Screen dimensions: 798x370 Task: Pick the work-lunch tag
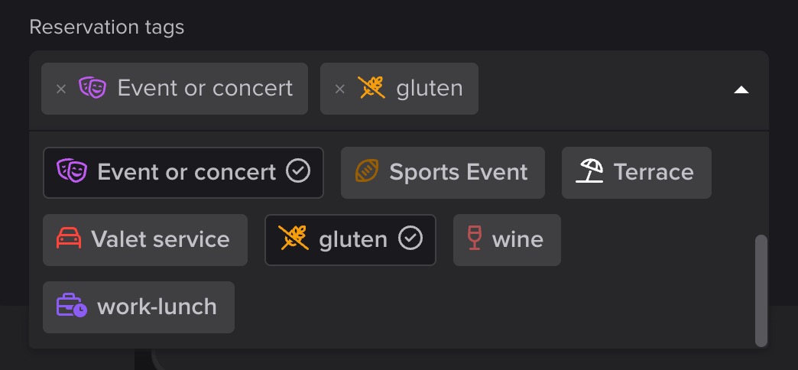(157, 307)
